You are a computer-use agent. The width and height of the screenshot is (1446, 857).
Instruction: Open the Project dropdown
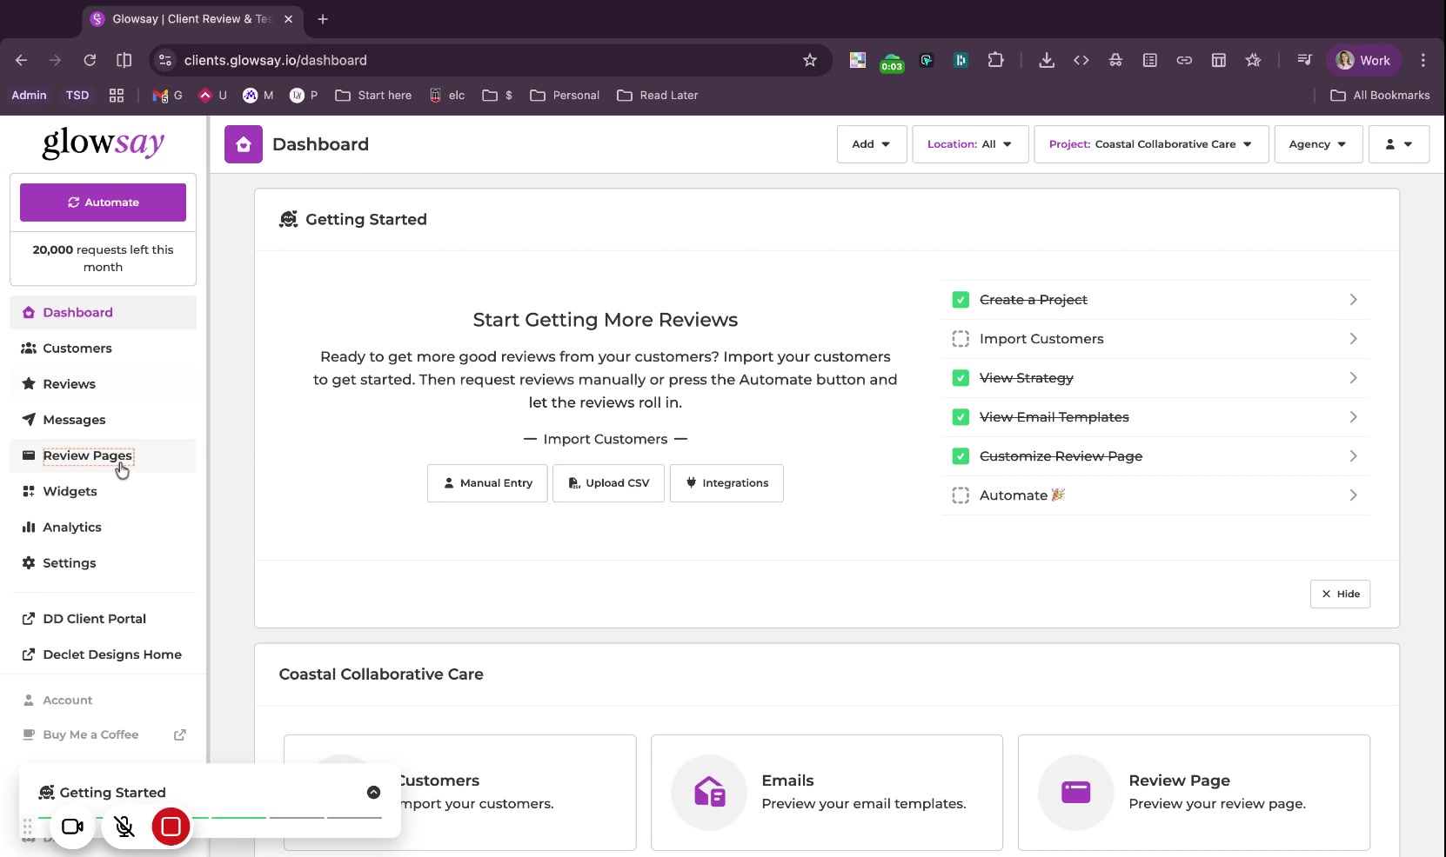click(x=1150, y=144)
